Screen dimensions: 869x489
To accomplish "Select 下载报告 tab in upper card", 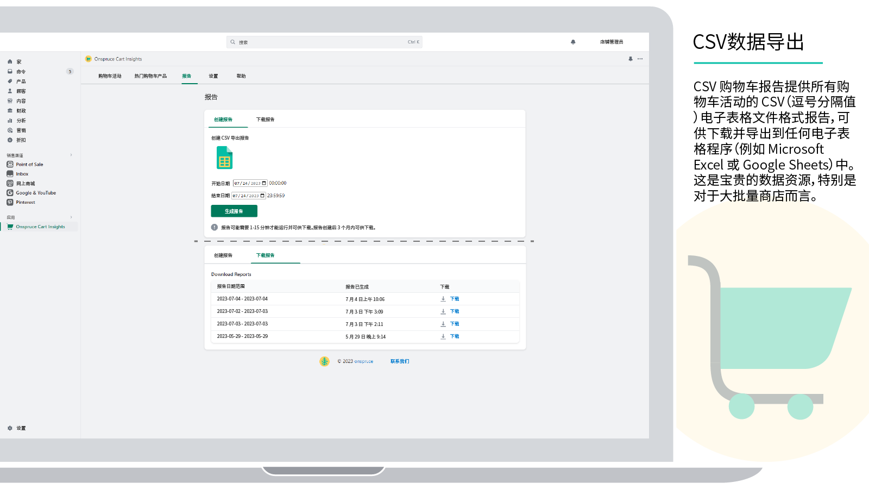I will [x=266, y=120].
